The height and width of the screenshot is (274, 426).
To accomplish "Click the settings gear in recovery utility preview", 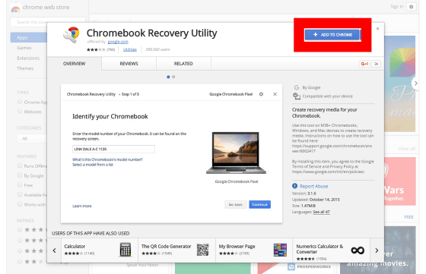I will [x=261, y=94].
